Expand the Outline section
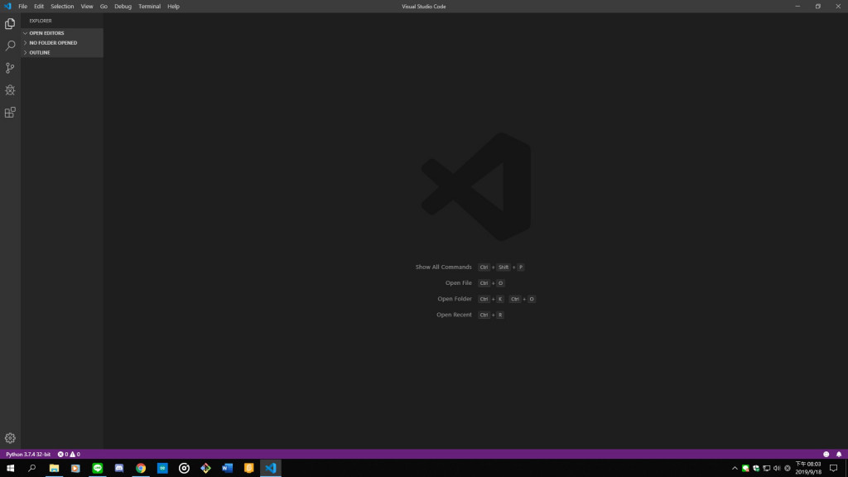This screenshot has width=848, height=477. click(62, 52)
